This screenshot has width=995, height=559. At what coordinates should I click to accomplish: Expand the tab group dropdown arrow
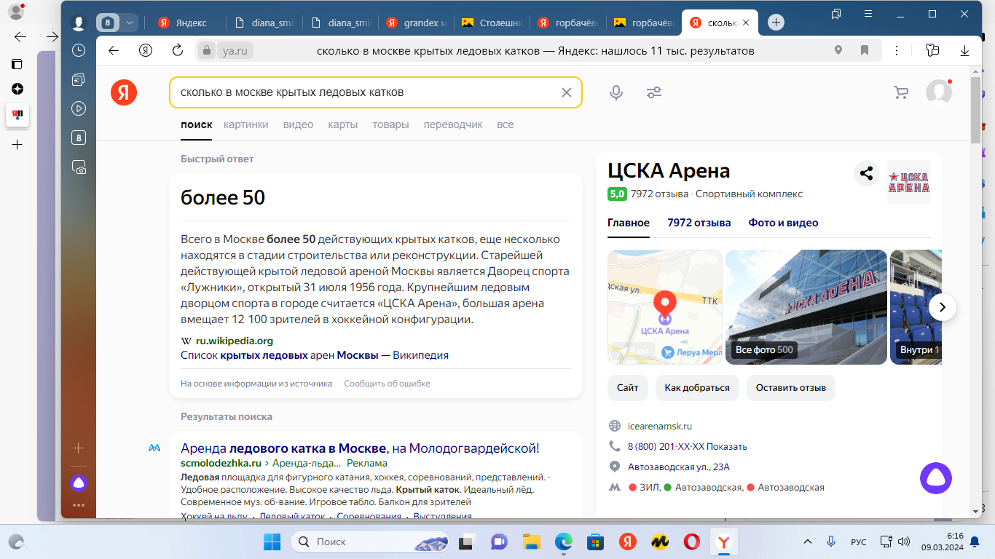point(130,23)
